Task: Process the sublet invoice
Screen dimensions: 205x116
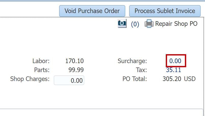Action: click(x=165, y=11)
